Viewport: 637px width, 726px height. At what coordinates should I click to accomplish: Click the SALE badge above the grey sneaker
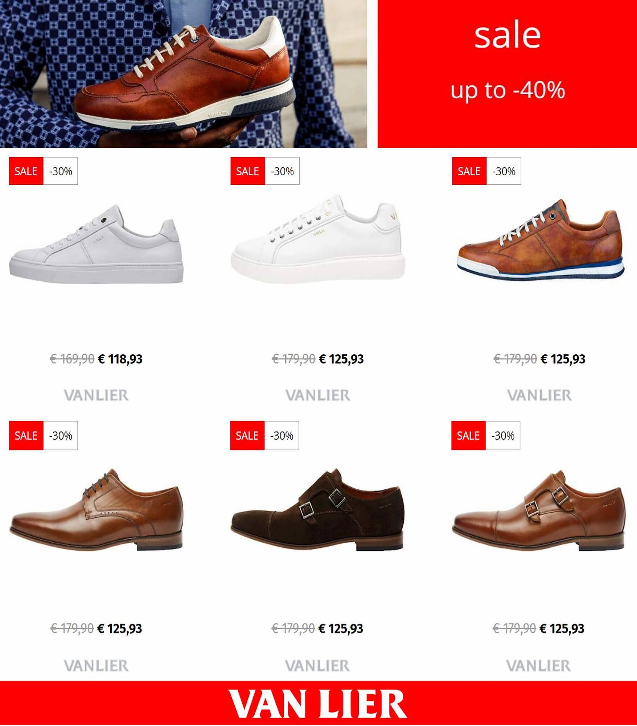(26, 171)
